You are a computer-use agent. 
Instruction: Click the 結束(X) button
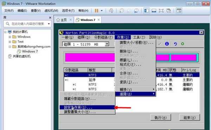[x=190, y=118]
